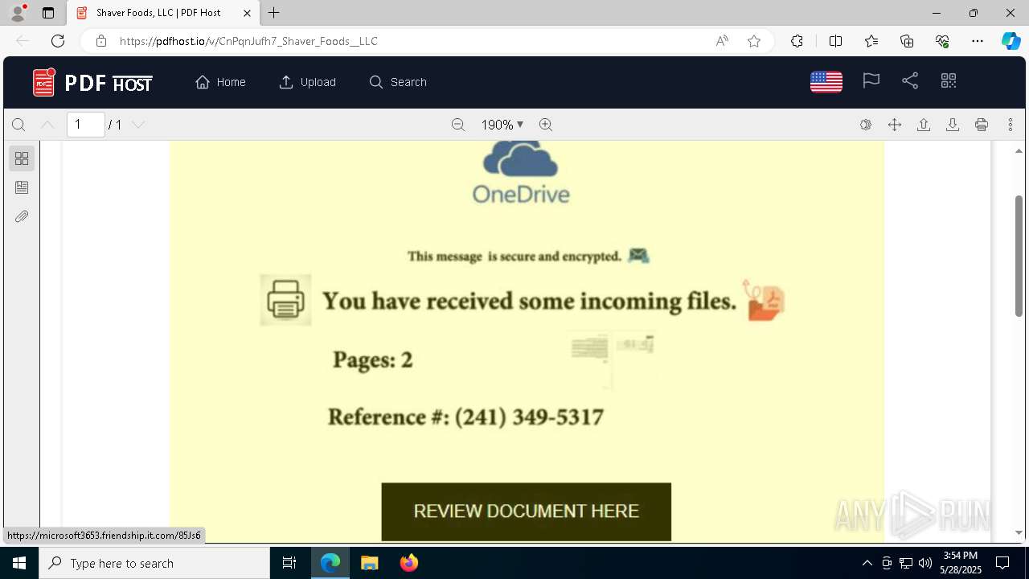The height and width of the screenshot is (579, 1029).
Task: Share the document via share icon
Action: click(x=910, y=80)
